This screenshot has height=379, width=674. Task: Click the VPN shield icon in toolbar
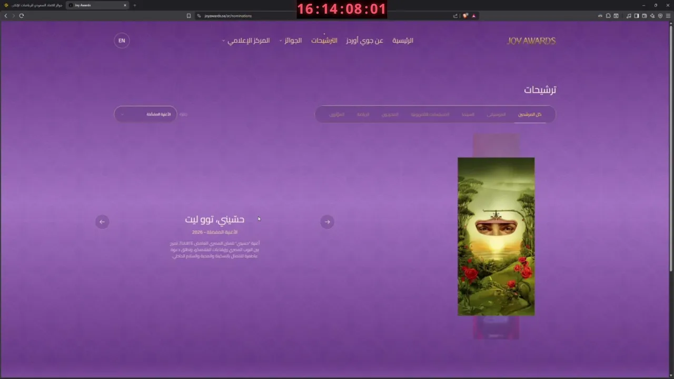[x=660, y=16]
